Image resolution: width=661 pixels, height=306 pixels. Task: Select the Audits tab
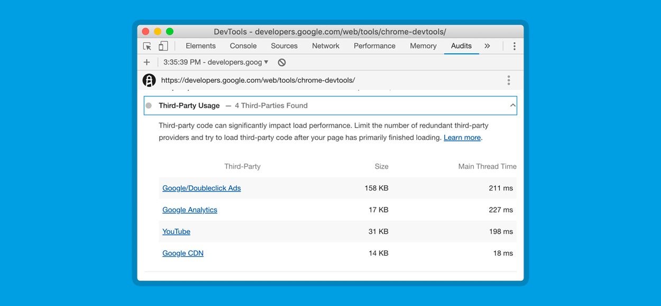[x=461, y=46]
